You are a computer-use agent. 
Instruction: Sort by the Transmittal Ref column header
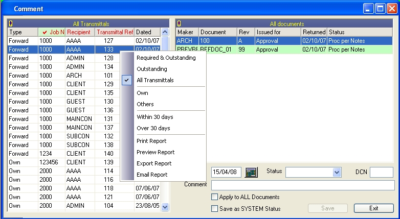pyautogui.click(x=115, y=32)
